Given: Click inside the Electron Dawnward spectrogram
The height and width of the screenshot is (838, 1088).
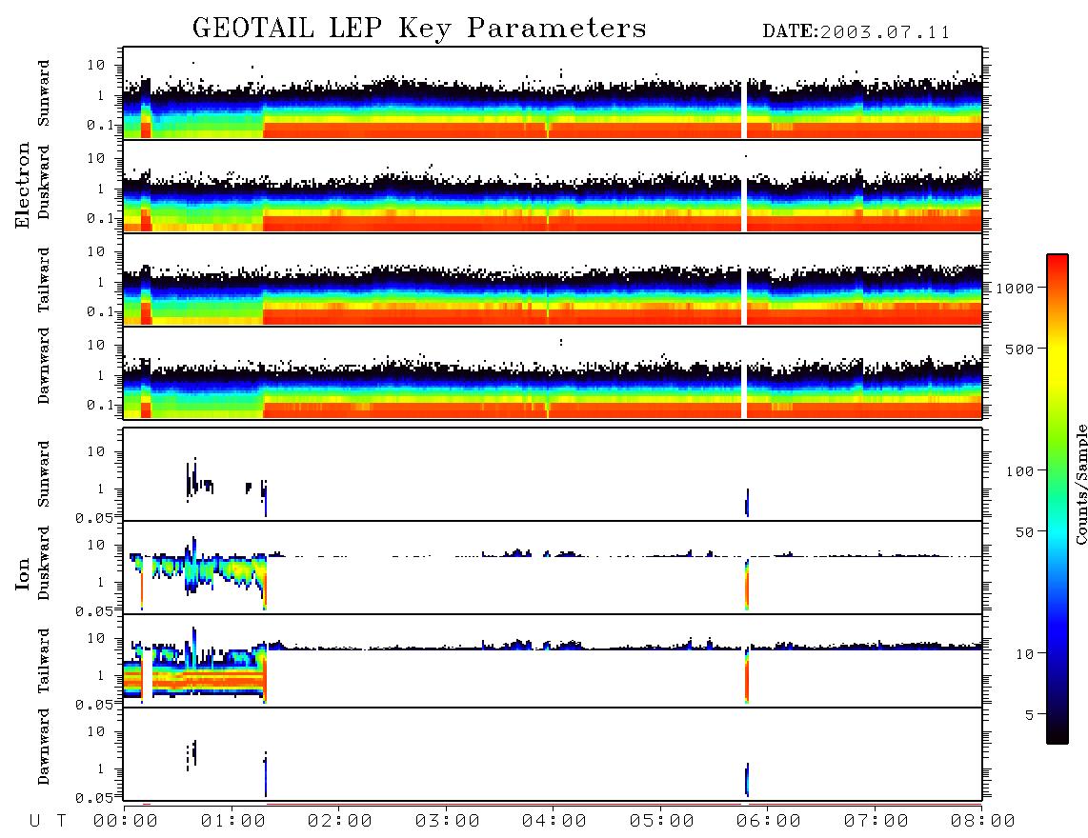Looking at the screenshot, I should click(x=553, y=372).
